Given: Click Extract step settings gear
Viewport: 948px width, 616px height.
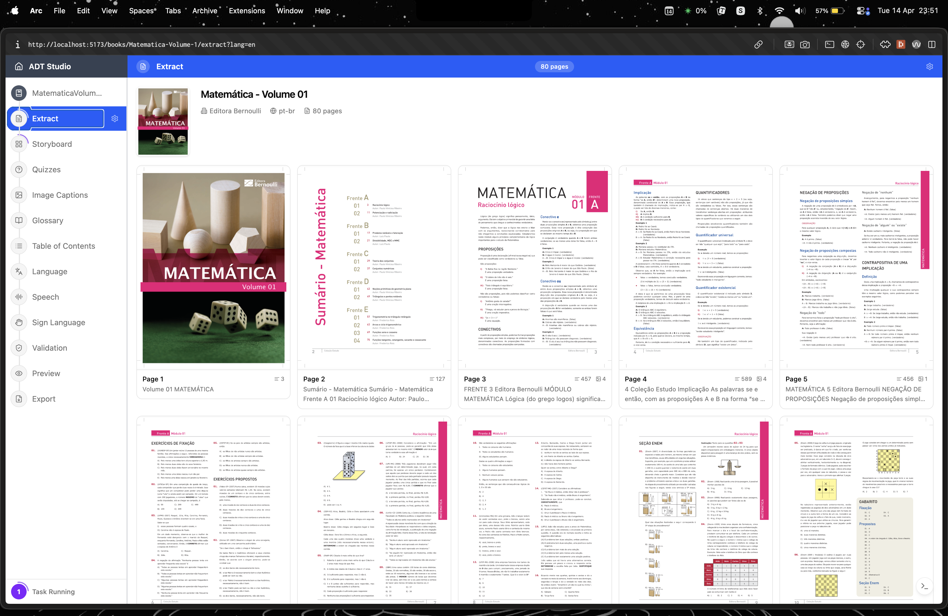Looking at the screenshot, I should click(115, 119).
